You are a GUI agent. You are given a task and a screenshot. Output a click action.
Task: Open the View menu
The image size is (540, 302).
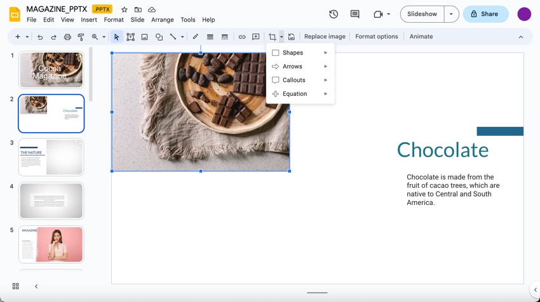click(x=67, y=20)
